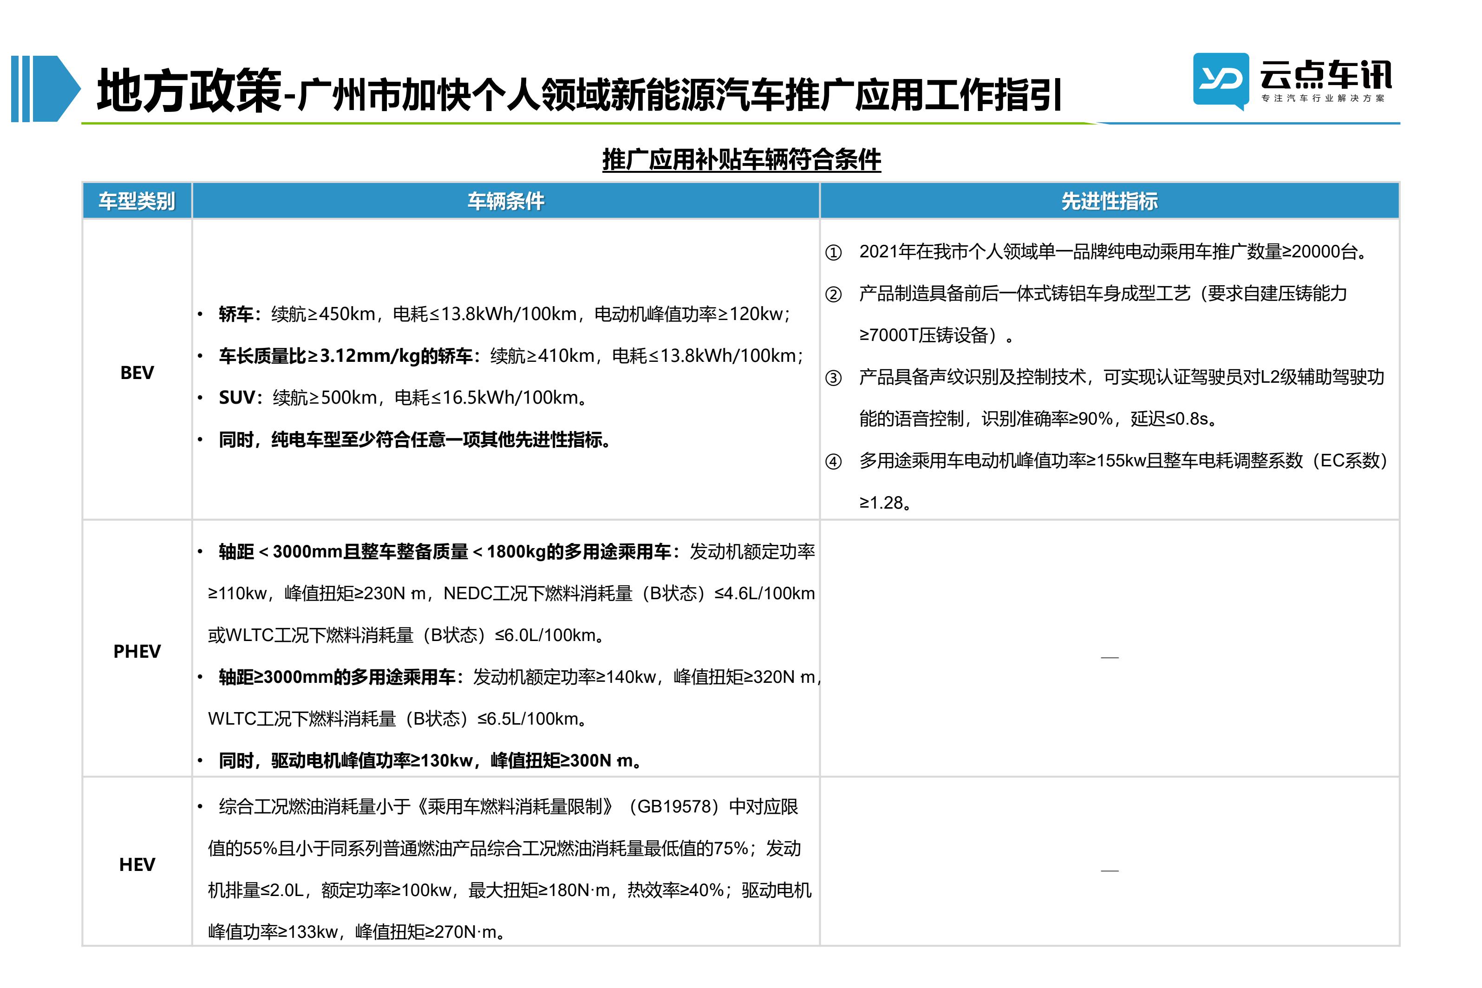1482x988 pixels.
Task: Select the 轴距≥3000mm的多用途乘用车 bullet
Action: point(509,677)
